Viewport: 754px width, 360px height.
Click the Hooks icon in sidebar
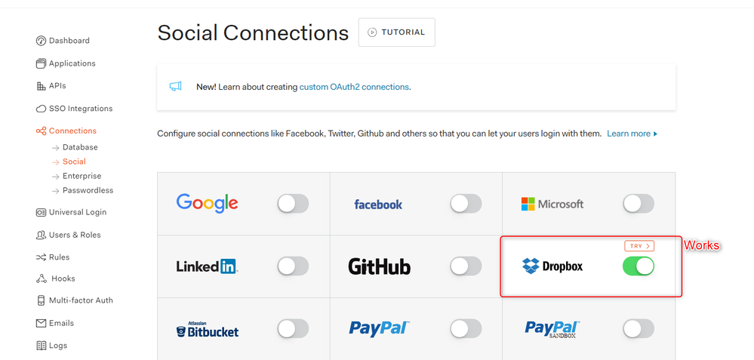click(41, 278)
